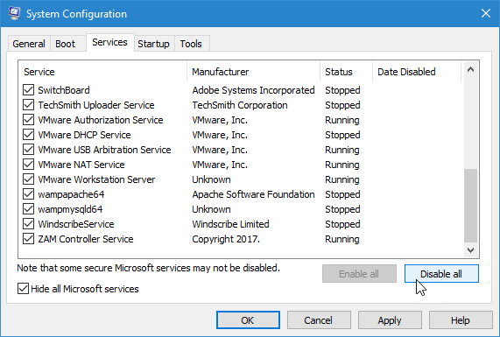Viewport: 500px width, 337px height.
Task: Select the SwitchBoard service name
Action: tap(64, 90)
